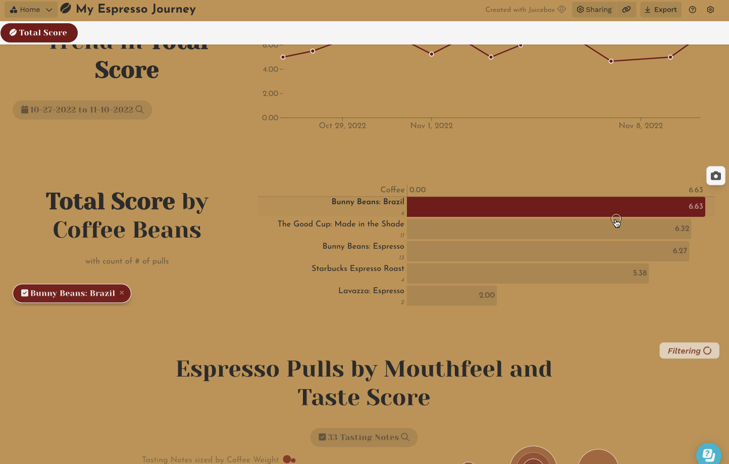This screenshot has width=729, height=464.
Task: Select The Good Cup: Made in the Shade bar
Action: tap(549, 229)
